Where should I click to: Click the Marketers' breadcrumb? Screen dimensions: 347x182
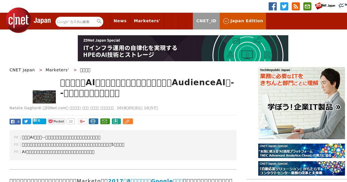point(57,70)
